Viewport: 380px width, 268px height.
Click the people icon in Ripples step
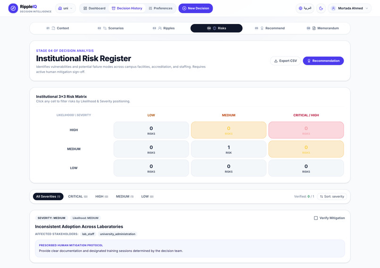coord(160,28)
